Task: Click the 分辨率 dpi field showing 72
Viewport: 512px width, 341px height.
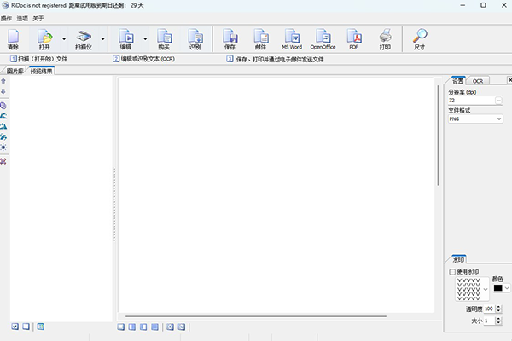Action: pyautogui.click(x=472, y=101)
